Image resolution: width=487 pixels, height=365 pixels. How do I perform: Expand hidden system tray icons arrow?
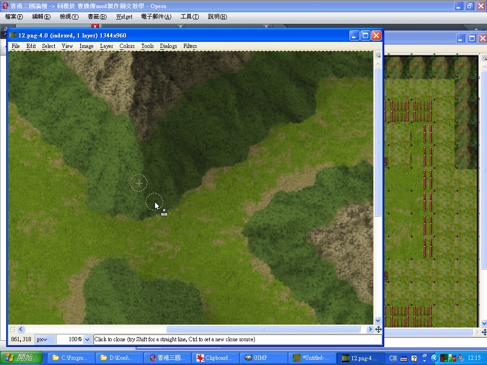[x=435, y=358]
